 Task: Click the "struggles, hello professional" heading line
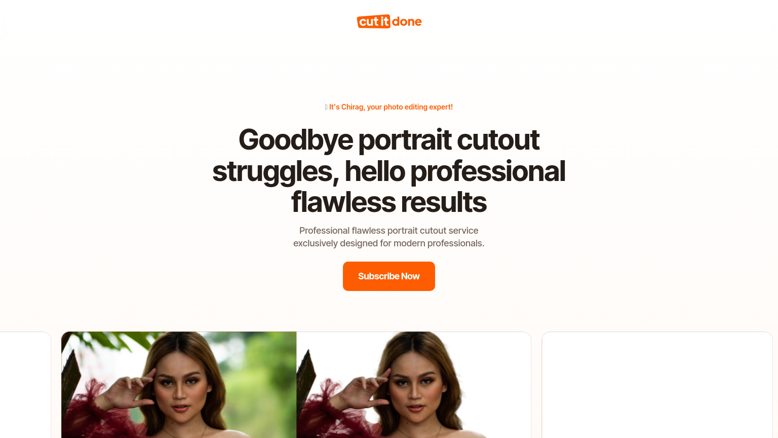tap(389, 171)
